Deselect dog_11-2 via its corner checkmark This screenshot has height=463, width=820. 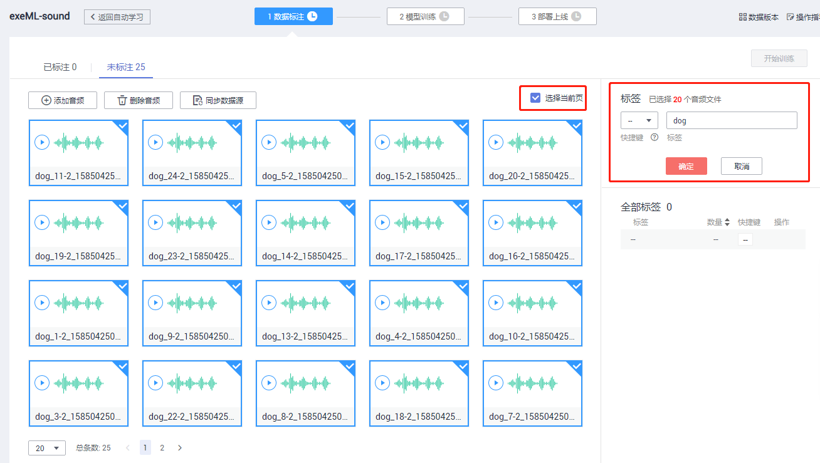123,125
